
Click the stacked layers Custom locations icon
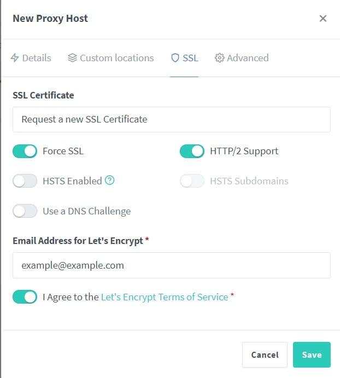72,58
